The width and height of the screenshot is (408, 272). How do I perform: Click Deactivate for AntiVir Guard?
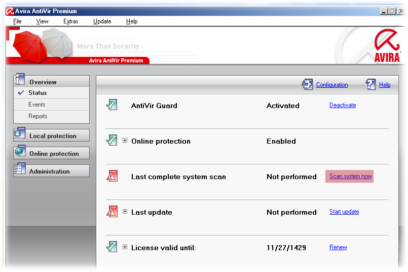pyautogui.click(x=343, y=105)
